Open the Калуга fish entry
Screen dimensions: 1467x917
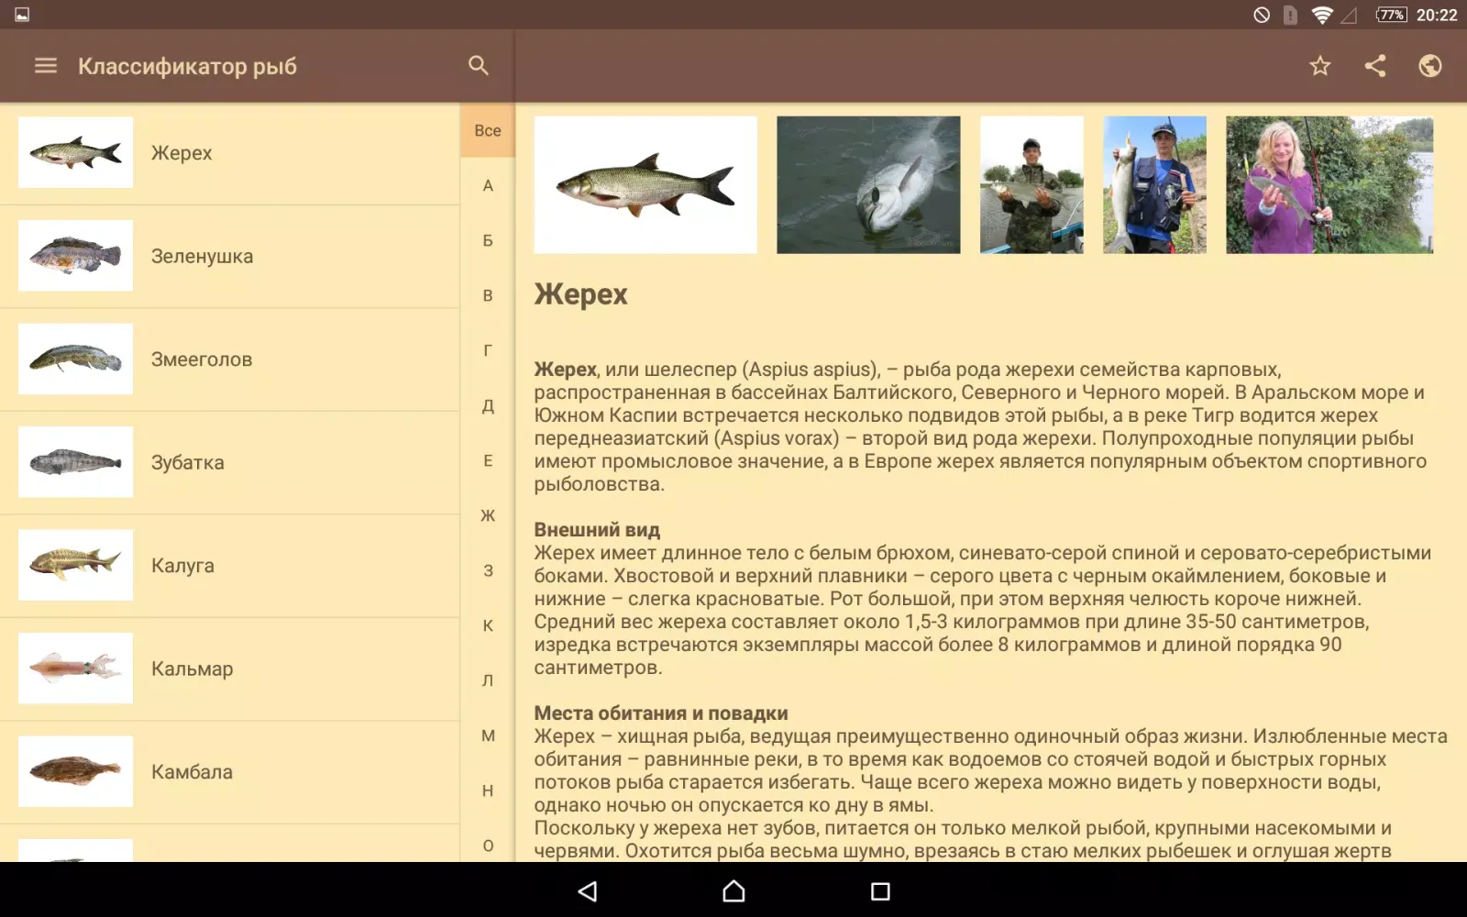[x=229, y=566]
